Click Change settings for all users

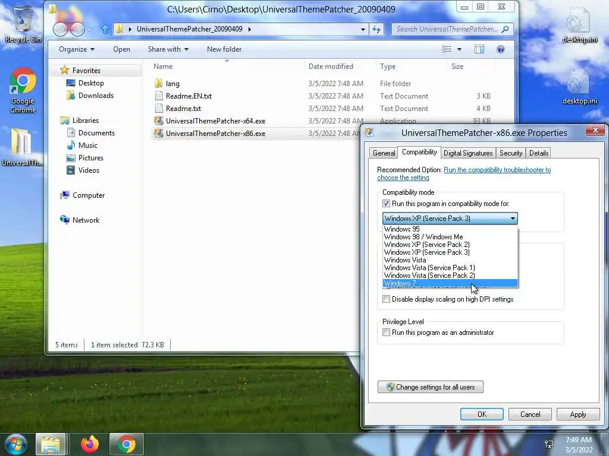click(x=431, y=387)
